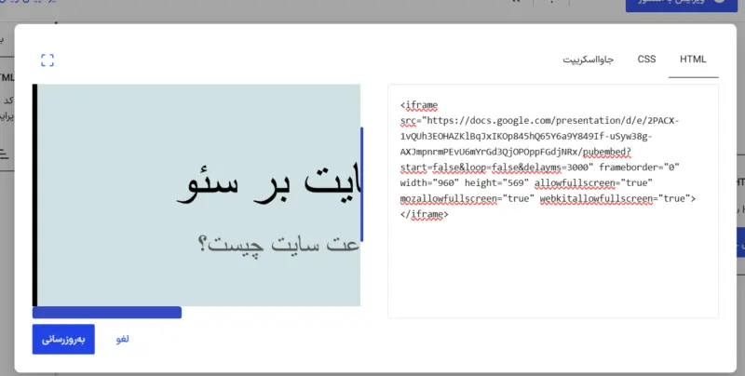Click the fullscreen expand icon
Image resolution: width=745 pixels, height=376 pixels.
pyautogui.click(x=47, y=60)
